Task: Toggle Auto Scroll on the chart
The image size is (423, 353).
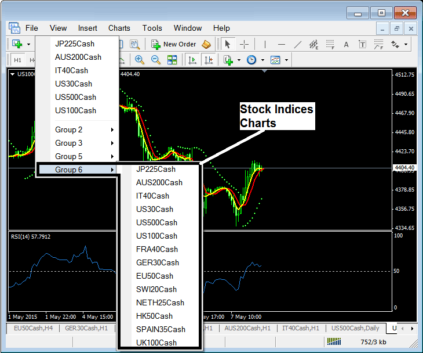Action: (x=192, y=60)
